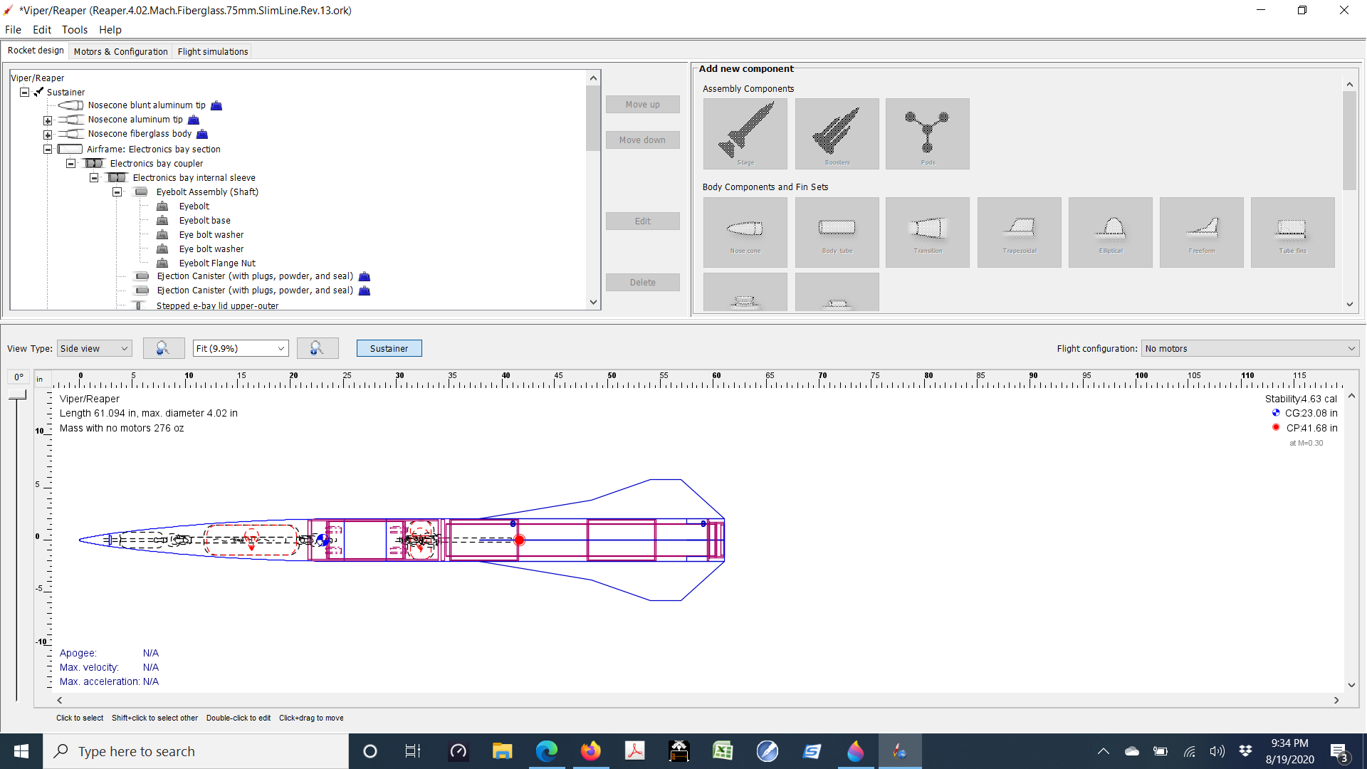Click the Edit component button
This screenshot has width=1367, height=769.
(643, 221)
